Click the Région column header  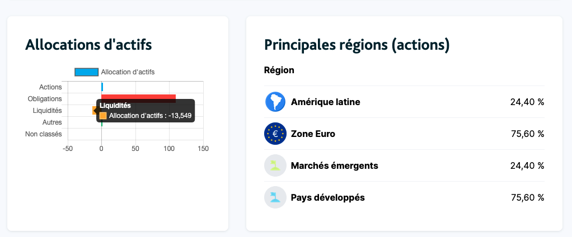[279, 70]
